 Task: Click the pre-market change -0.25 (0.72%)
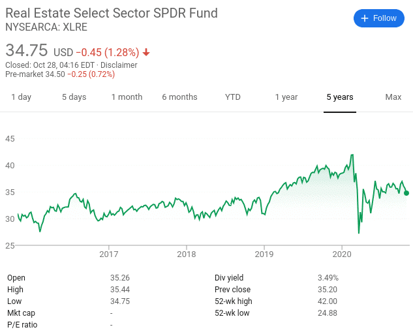click(91, 74)
